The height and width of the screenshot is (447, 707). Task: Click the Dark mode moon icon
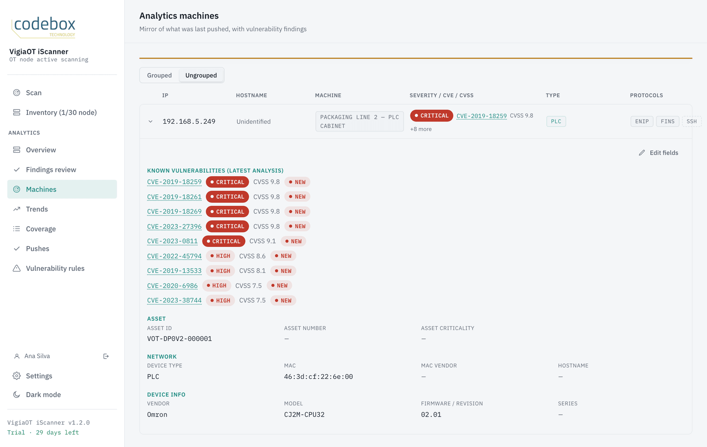tap(17, 394)
